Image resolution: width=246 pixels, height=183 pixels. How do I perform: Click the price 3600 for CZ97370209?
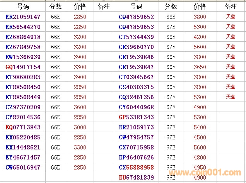click(80, 107)
